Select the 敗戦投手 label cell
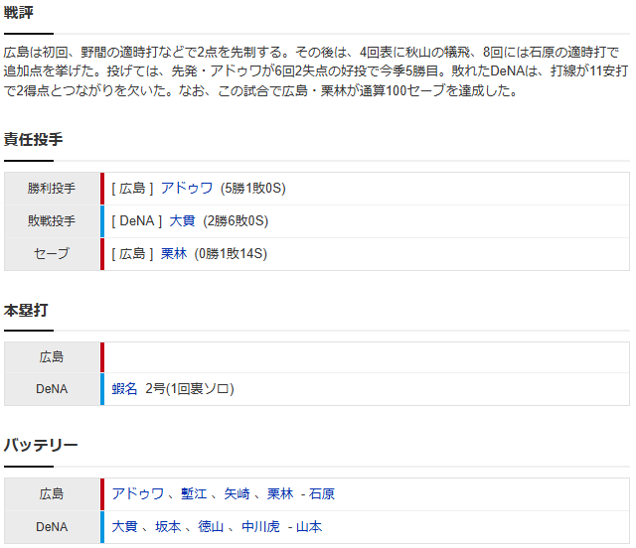The image size is (636, 548). tap(52, 221)
